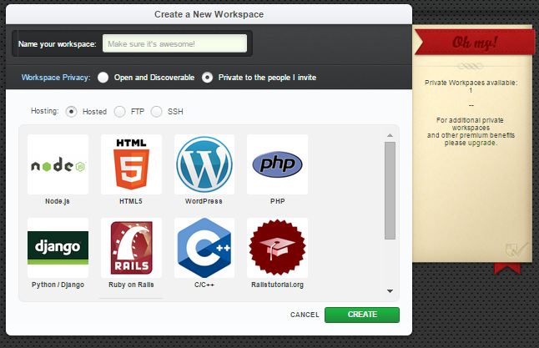Choose the Python / Django template icon

[58, 248]
